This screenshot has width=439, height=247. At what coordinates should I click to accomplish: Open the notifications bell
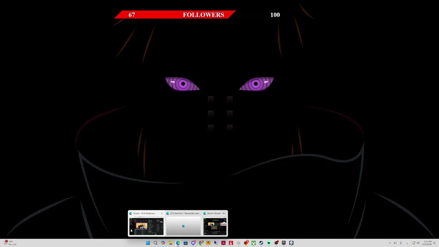(x=434, y=243)
